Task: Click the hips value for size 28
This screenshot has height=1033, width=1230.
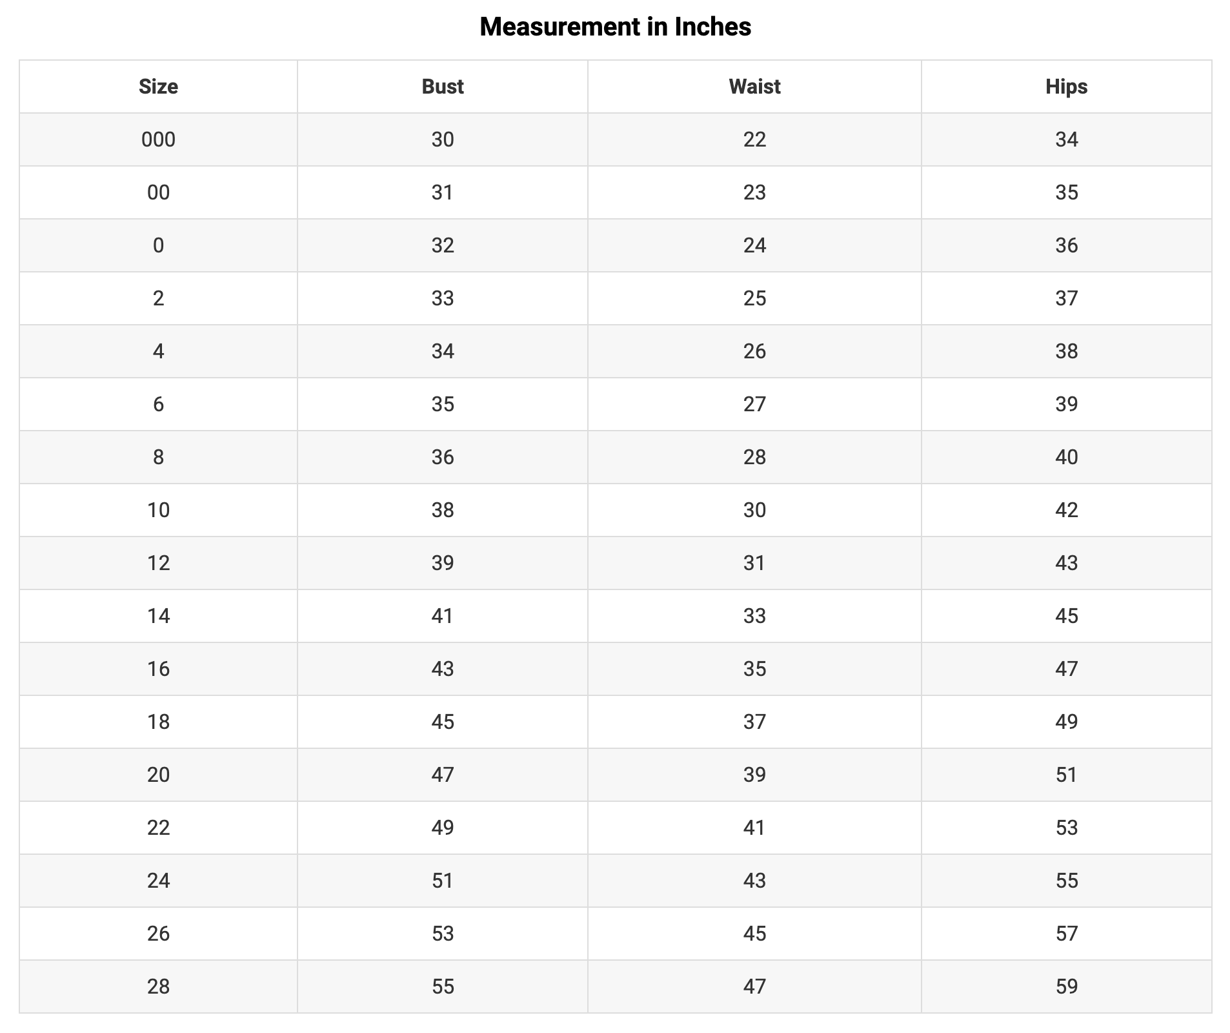Action: click(1066, 987)
